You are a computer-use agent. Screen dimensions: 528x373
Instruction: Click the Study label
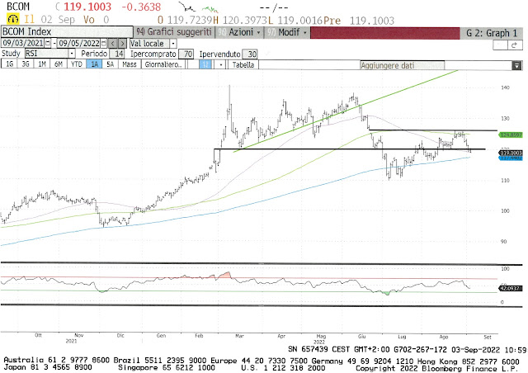(x=11, y=54)
